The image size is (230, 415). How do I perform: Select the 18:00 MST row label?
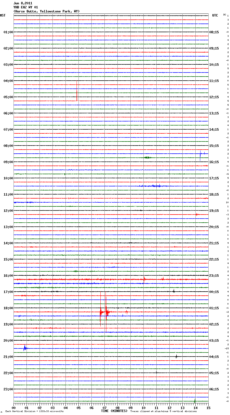8,308
